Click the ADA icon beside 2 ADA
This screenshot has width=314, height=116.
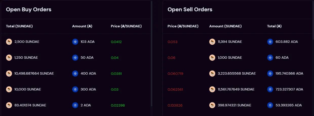[75, 105]
